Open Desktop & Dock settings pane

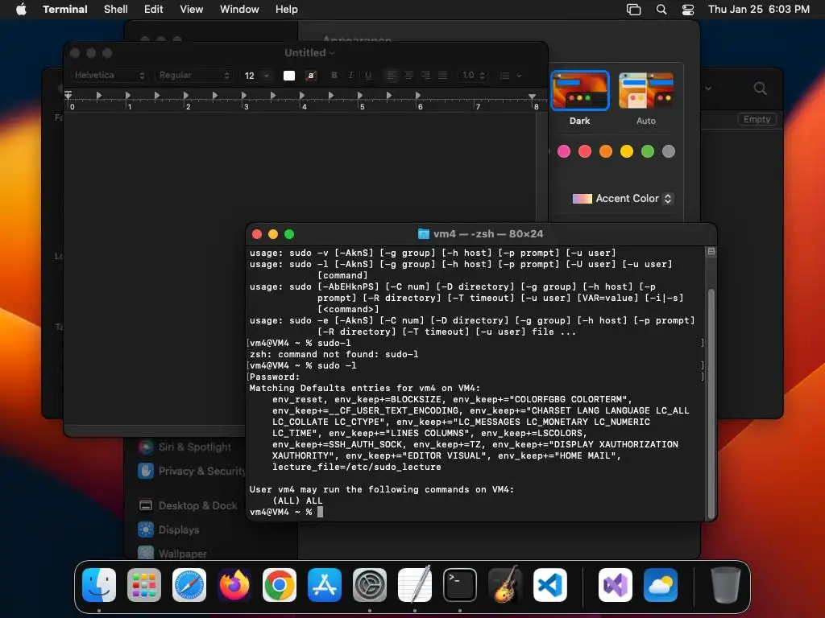pos(188,505)
